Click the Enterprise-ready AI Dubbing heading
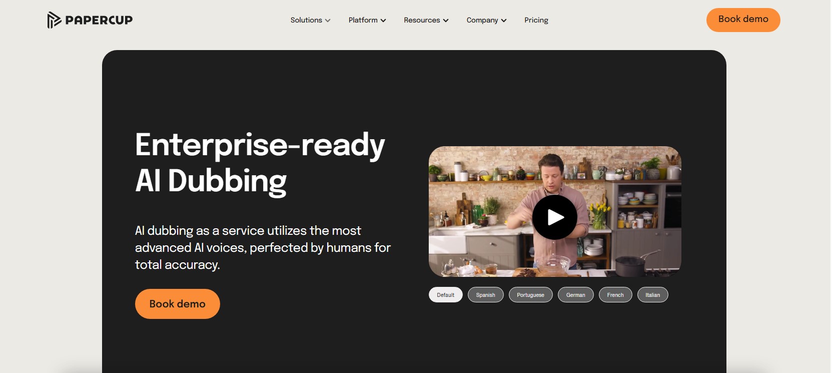Screen dimensions: 832x373 click(260, 162)
